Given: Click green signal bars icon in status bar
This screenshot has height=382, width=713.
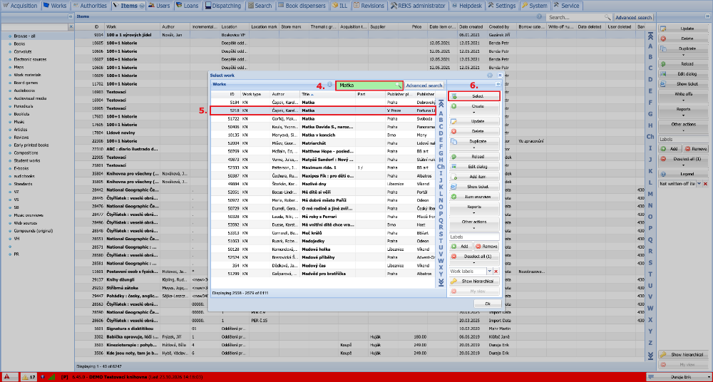Looking at the screenshot, I should click(52, 377).
